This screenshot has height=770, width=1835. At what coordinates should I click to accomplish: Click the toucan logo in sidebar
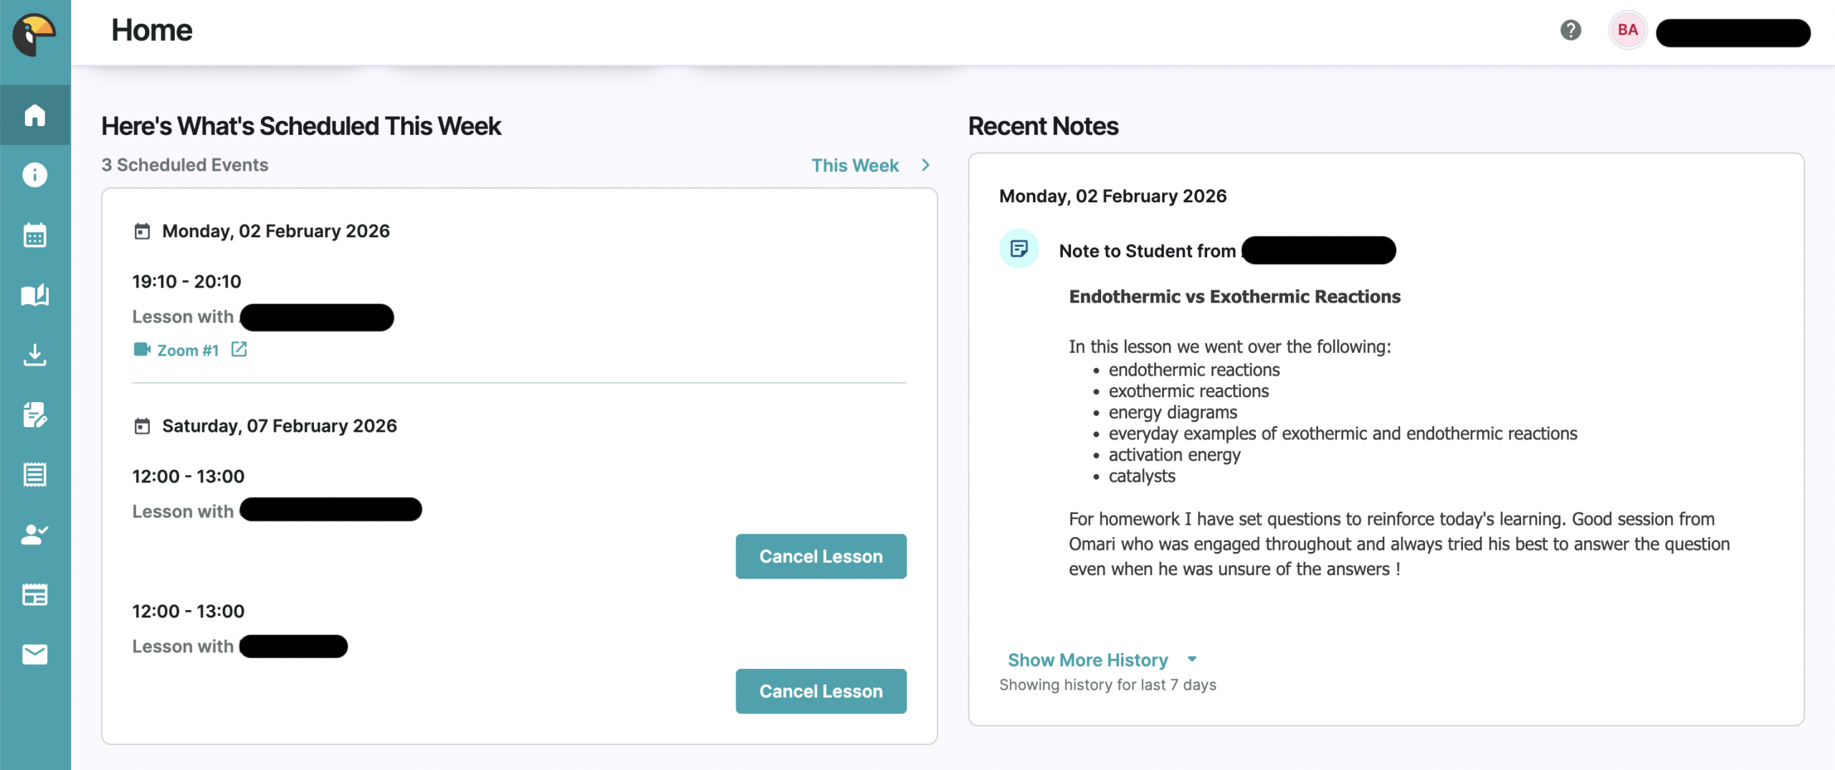(34, 34)
